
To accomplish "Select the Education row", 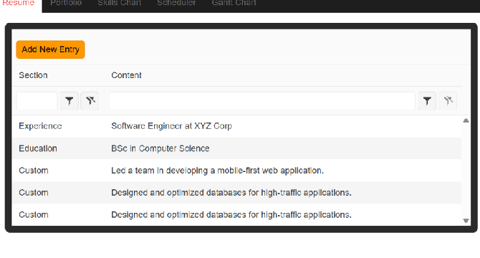I will [x=236, y=148].
